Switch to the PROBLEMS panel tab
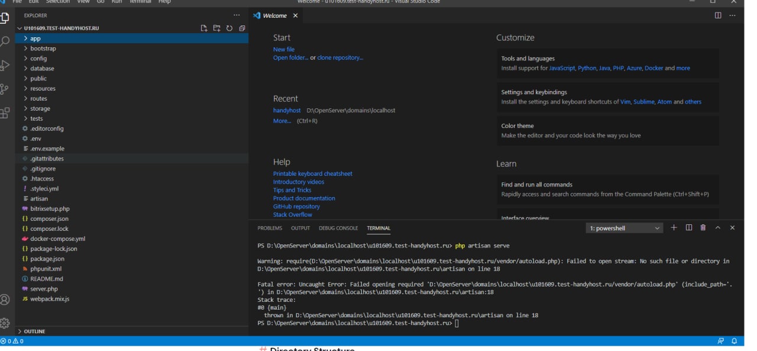Image resolution: width=757 pixels, height=351 pixels. pos(270,228)
